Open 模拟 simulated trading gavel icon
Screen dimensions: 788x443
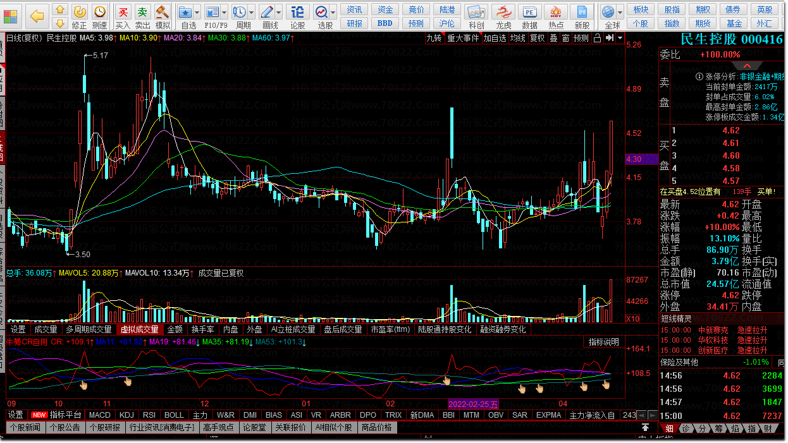163,16
